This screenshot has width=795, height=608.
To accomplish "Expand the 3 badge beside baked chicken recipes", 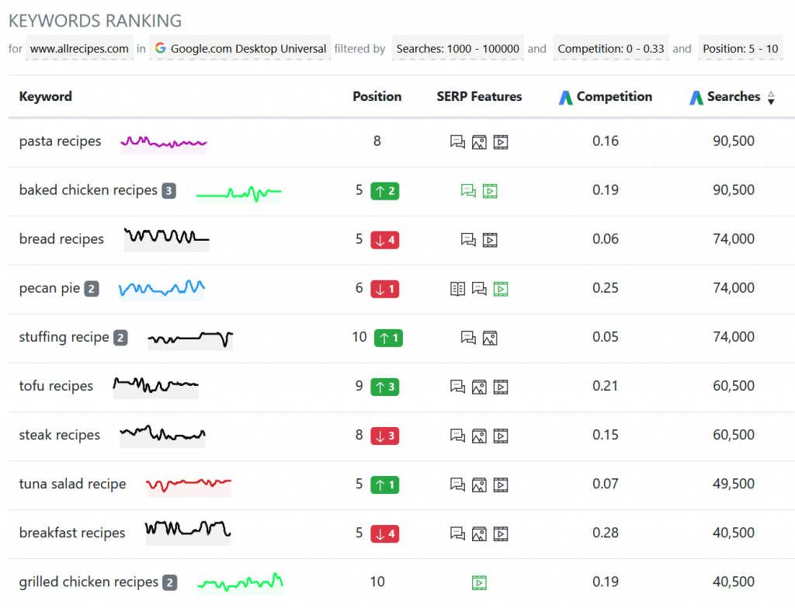I will (168, 191).
